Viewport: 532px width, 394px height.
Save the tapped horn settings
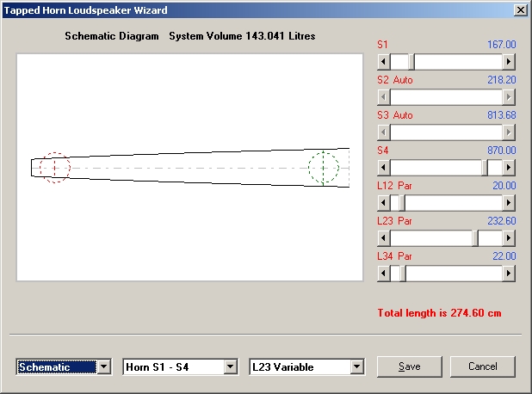coord(410,366)
